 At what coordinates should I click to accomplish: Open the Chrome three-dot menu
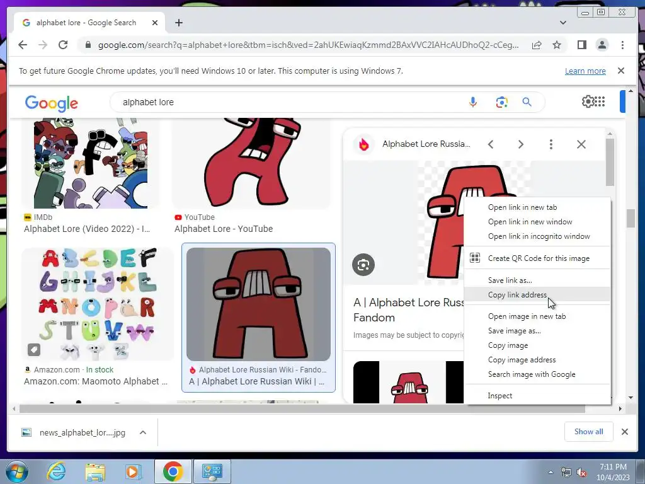[x=622, y=45]
